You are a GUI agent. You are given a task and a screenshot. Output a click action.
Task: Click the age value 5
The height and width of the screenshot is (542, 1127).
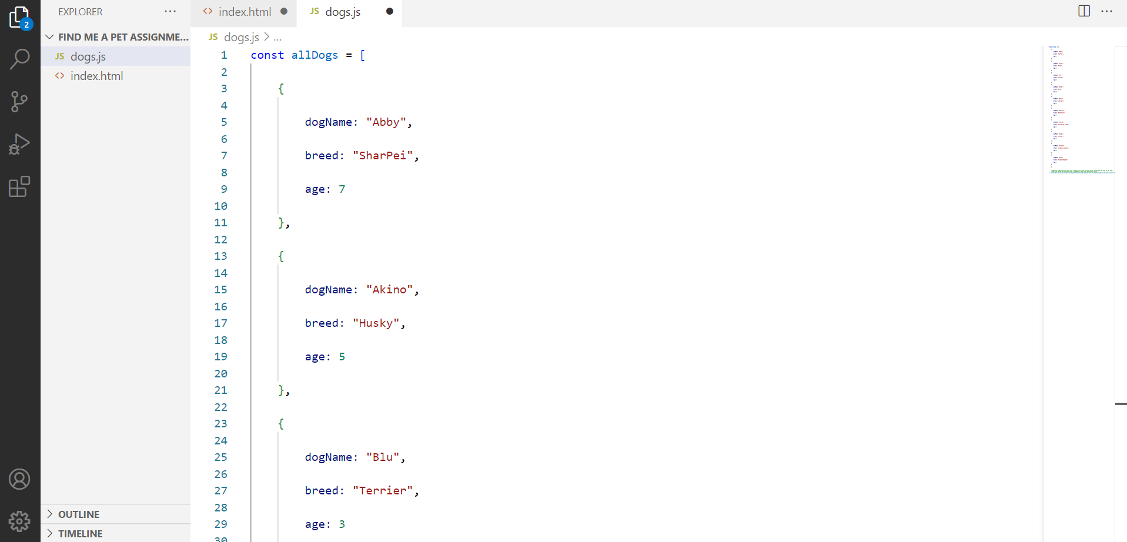pyautogui.click(x=342, y=357)
